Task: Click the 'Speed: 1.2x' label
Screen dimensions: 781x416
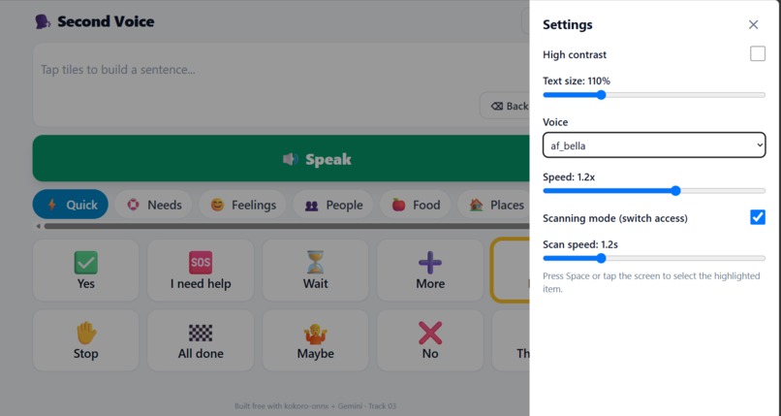Action: coord(569,176)
